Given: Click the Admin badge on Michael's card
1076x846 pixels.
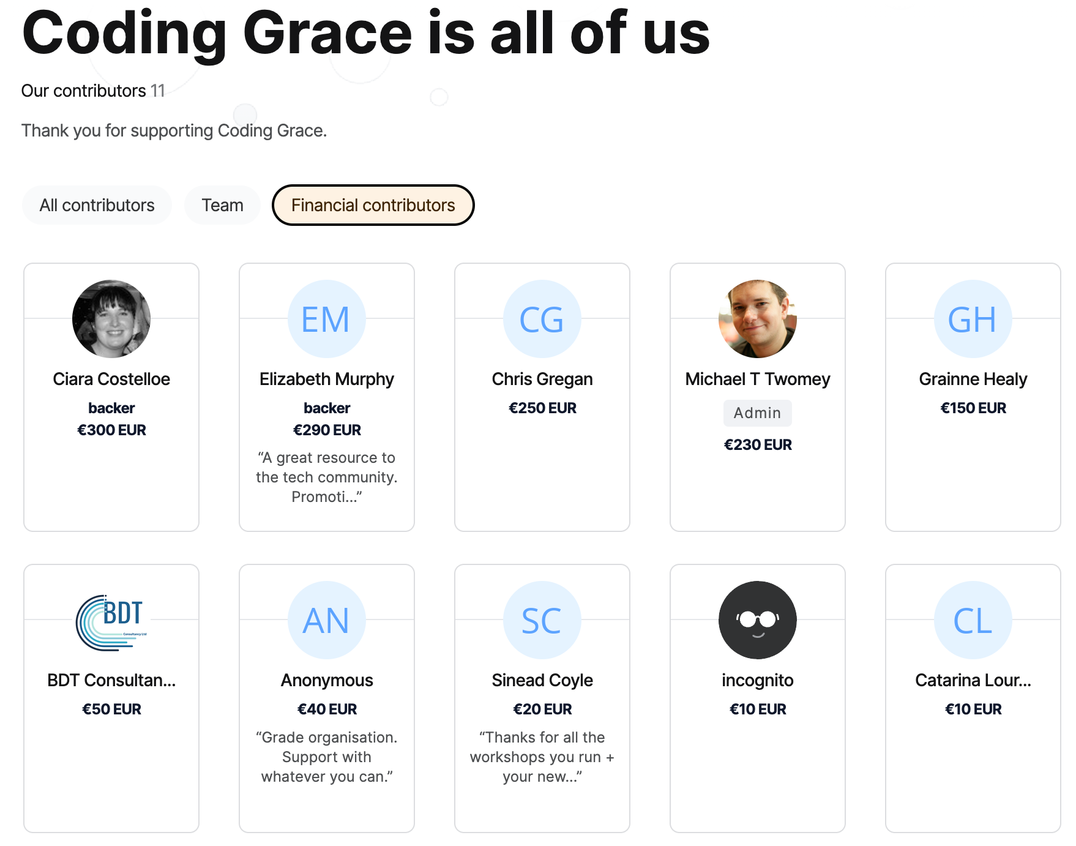Looking at the screenshot, I should tap(758, 413).
